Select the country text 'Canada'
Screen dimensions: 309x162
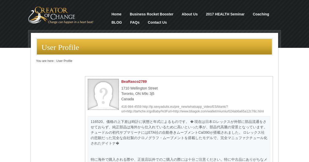tap(127, 99)
